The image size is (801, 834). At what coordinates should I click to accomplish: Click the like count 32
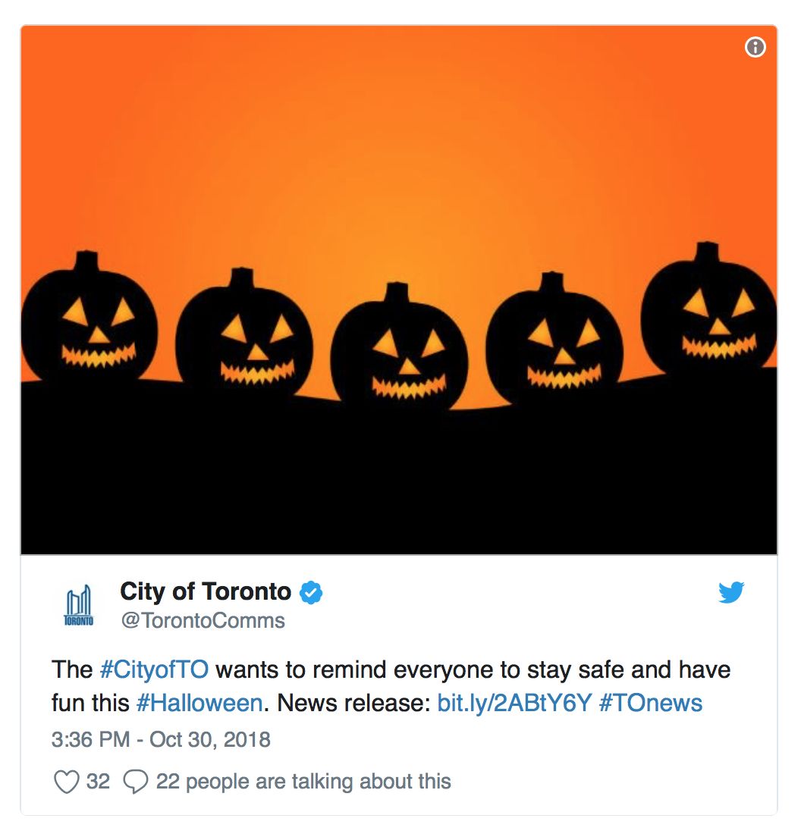[x=98, y=782]
